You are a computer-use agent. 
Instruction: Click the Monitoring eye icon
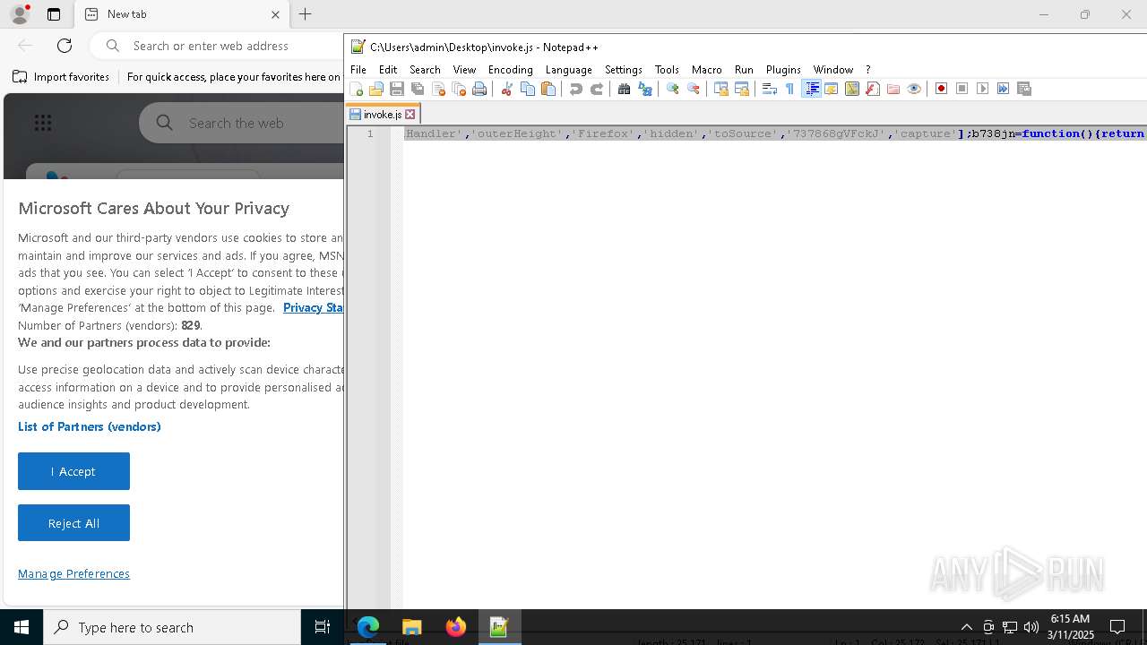point(914,89)
